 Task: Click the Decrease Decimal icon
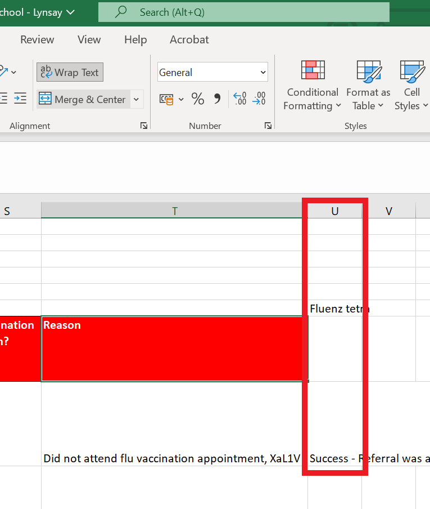point(259,100)
